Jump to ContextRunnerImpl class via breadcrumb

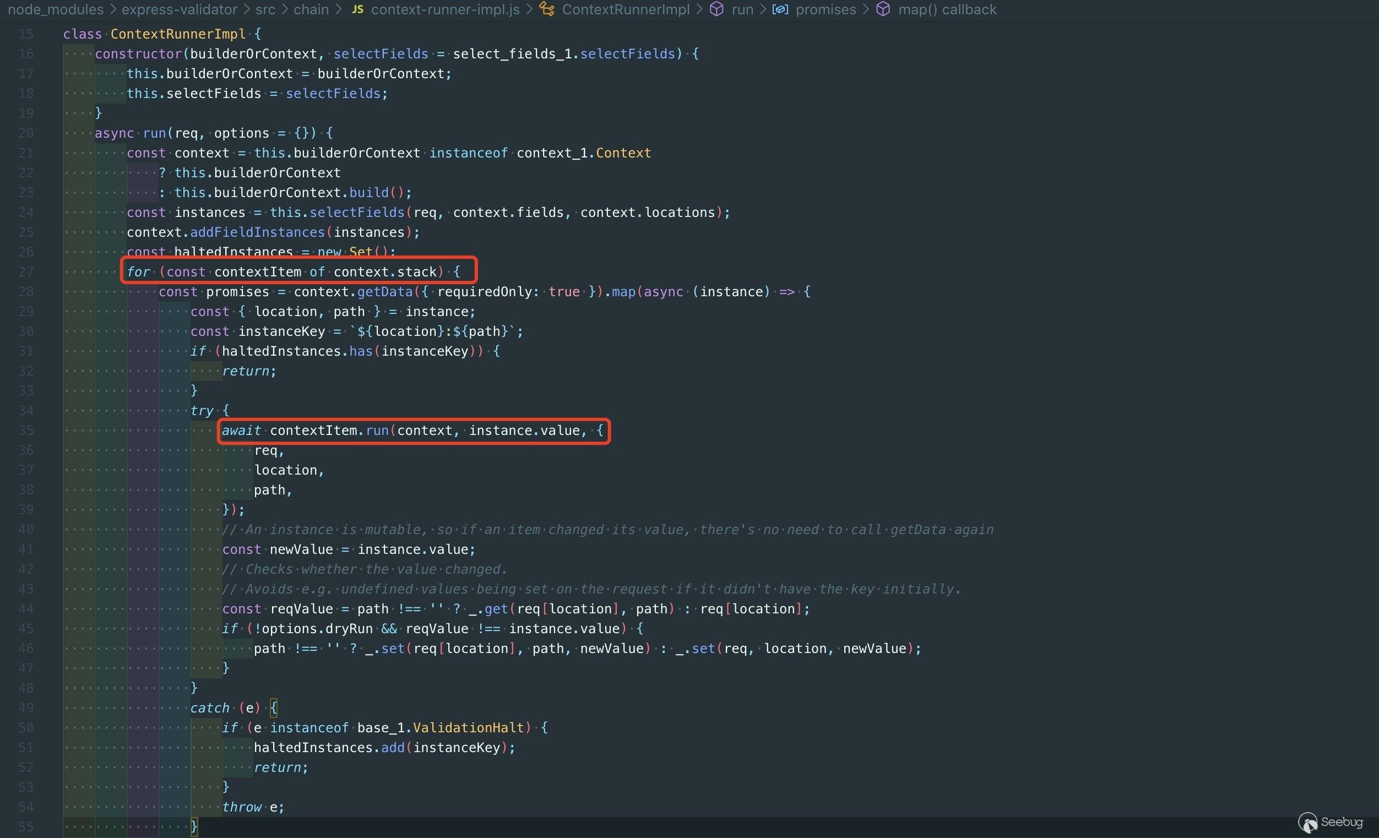pos(625,9)
